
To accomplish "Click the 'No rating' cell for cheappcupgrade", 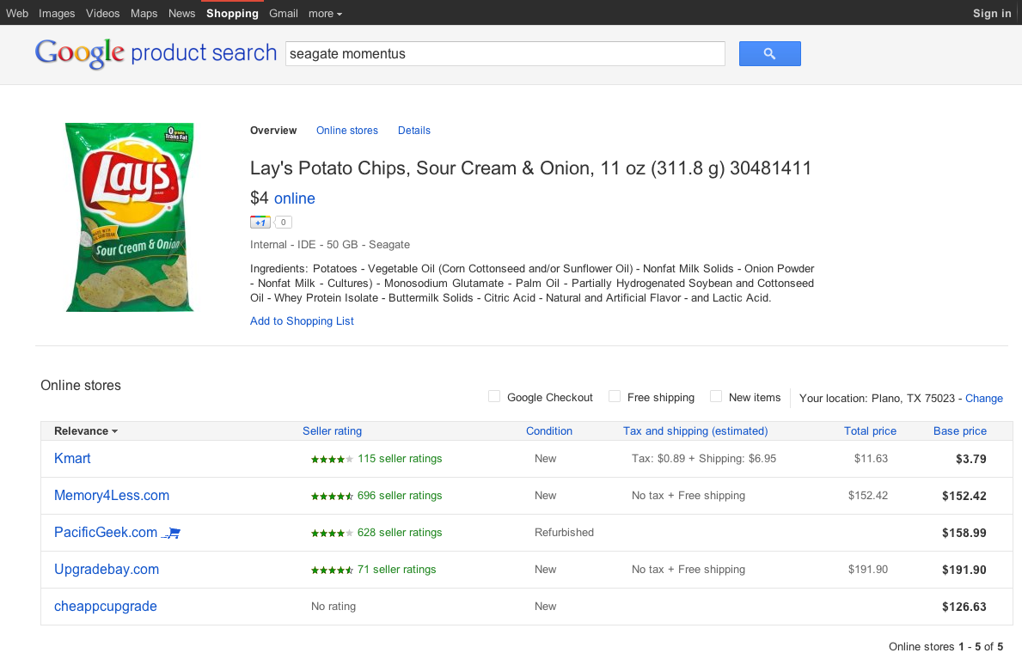I will pos(333,607).
